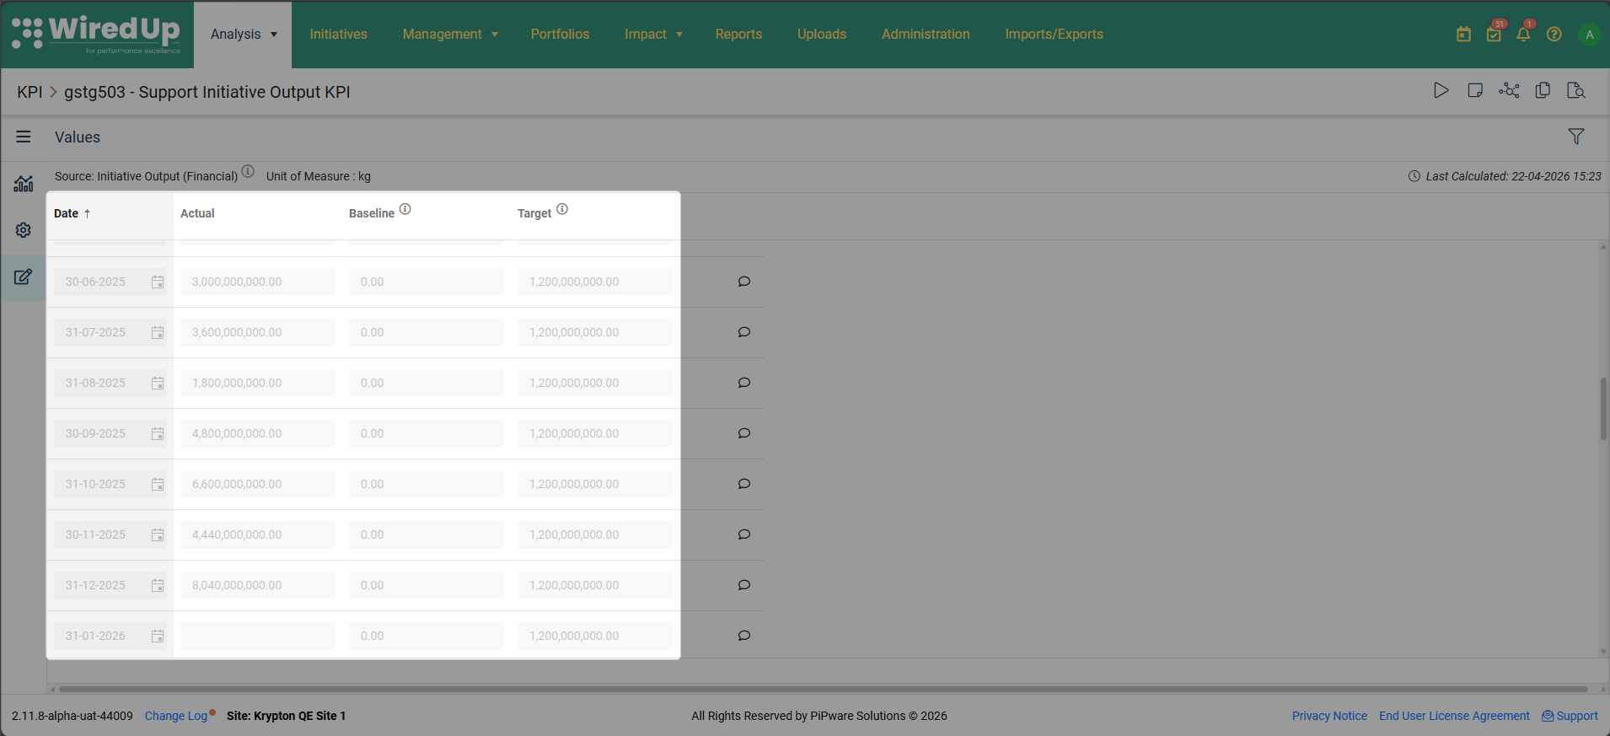Click the Site: Krypton QE Site 1 text
1610x736 pixels.
(286, 716)
